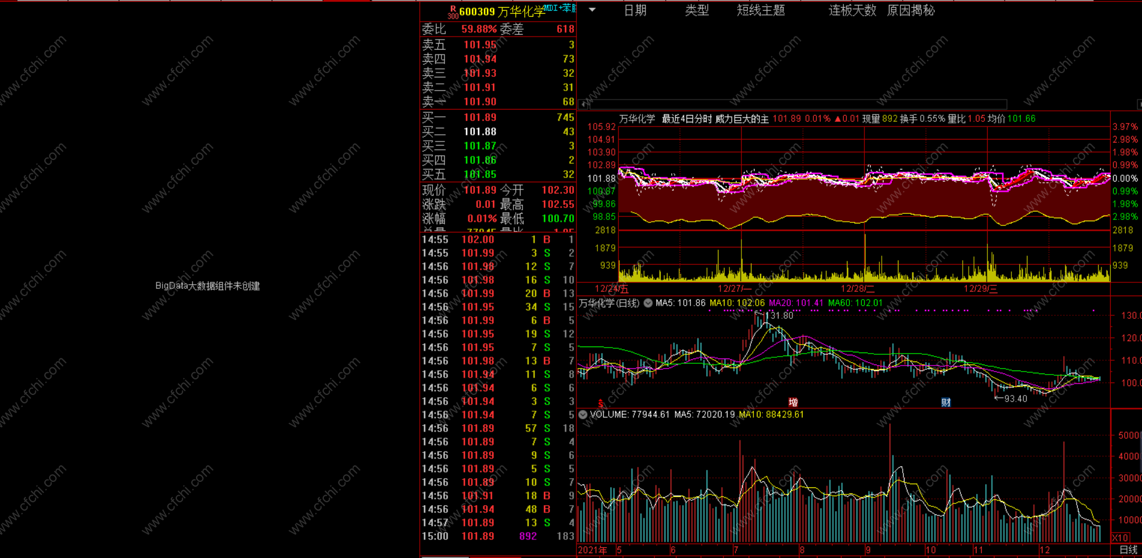Click the red $ marker on daily chart
The height and width of the screenshot is (558, 1142).
(x=600, y=403)
